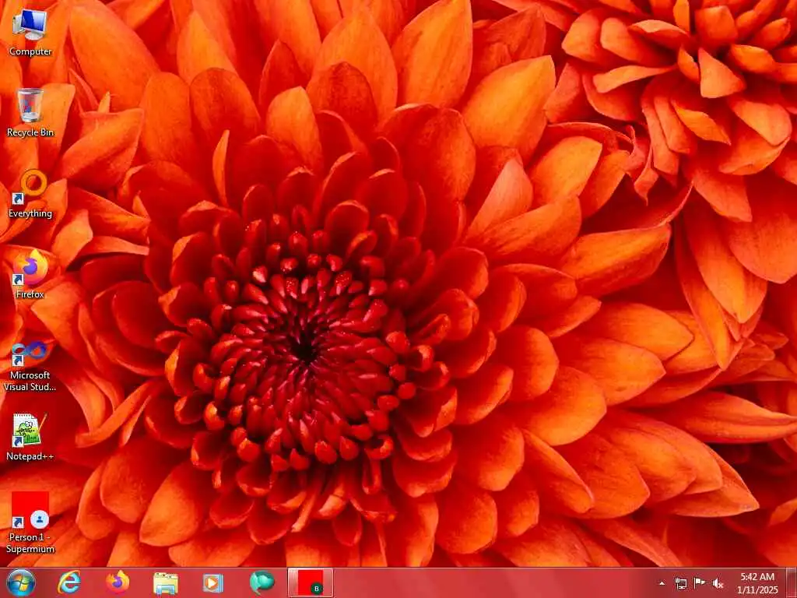Viewport: 797px width, 598px height.
Task: Select the Recycle Bin desktop icon
Action: pos(30,113)
